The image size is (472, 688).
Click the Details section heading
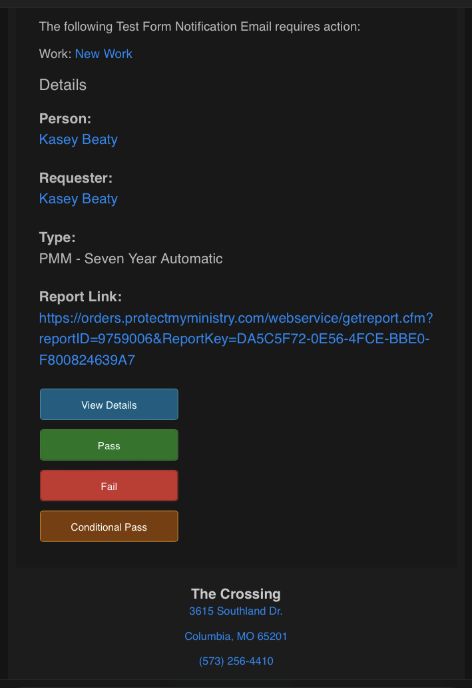(x=63, y=85)
